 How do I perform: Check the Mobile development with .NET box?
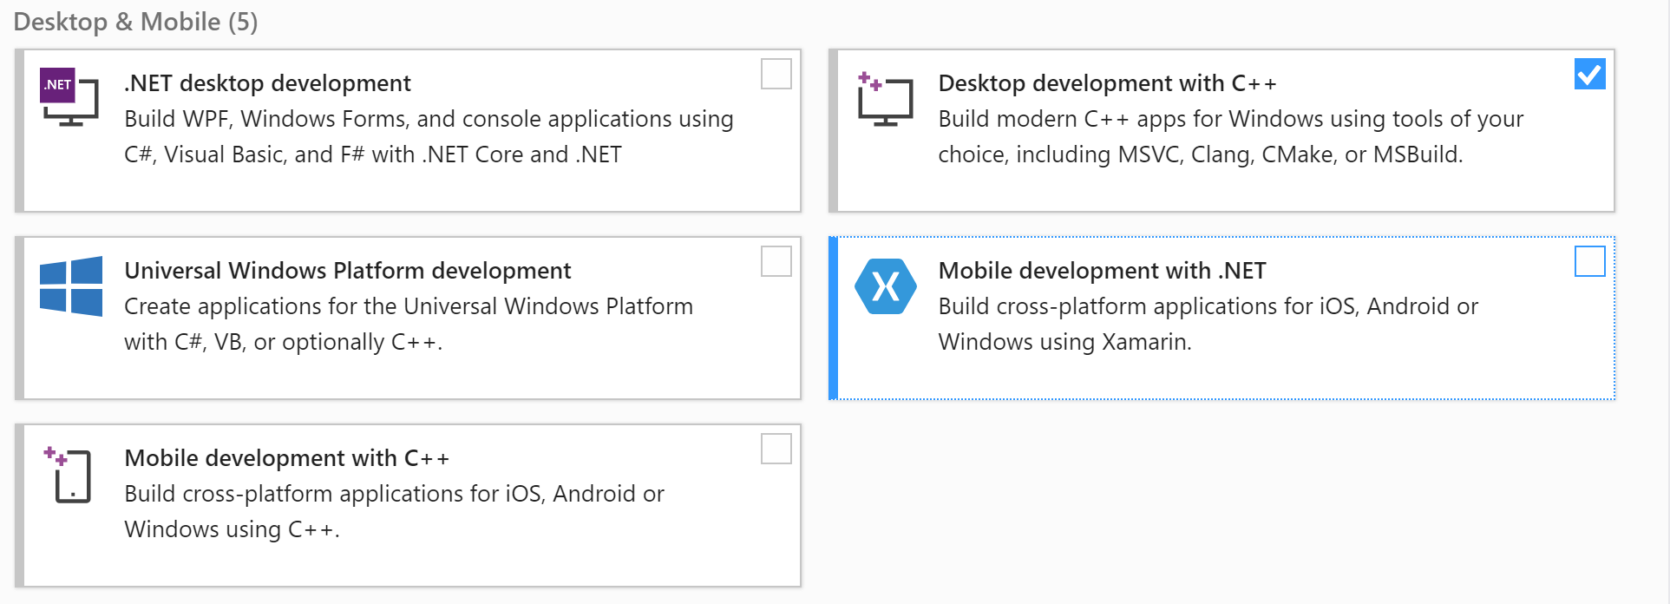click(1589, 261)
